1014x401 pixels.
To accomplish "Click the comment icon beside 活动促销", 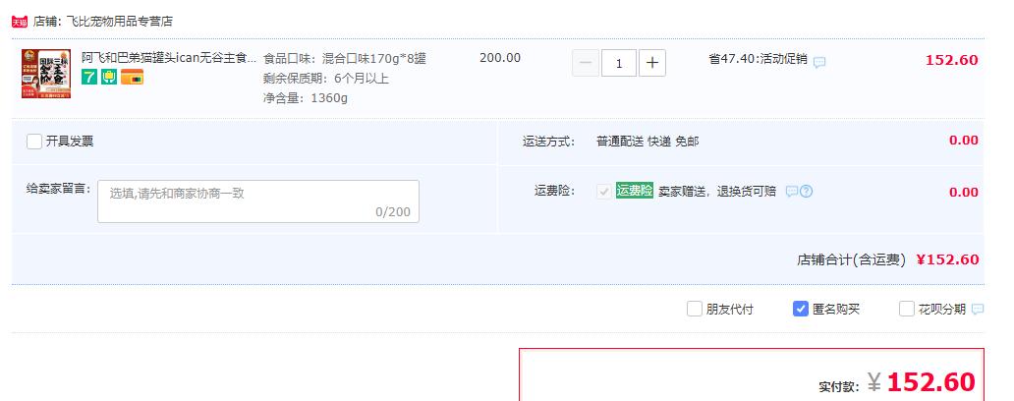I will click(x=819, y=62).
